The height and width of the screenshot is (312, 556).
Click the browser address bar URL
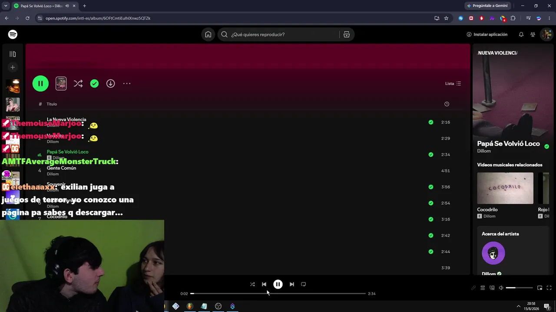tap(98, 18)
